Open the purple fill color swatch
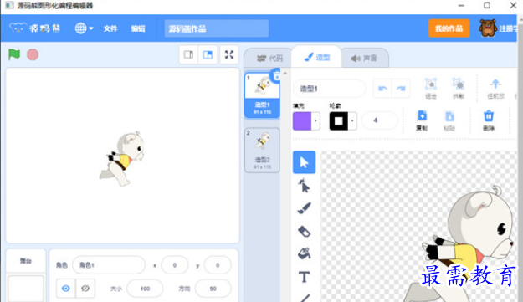The image size is (523, 302). click(302, 120)
